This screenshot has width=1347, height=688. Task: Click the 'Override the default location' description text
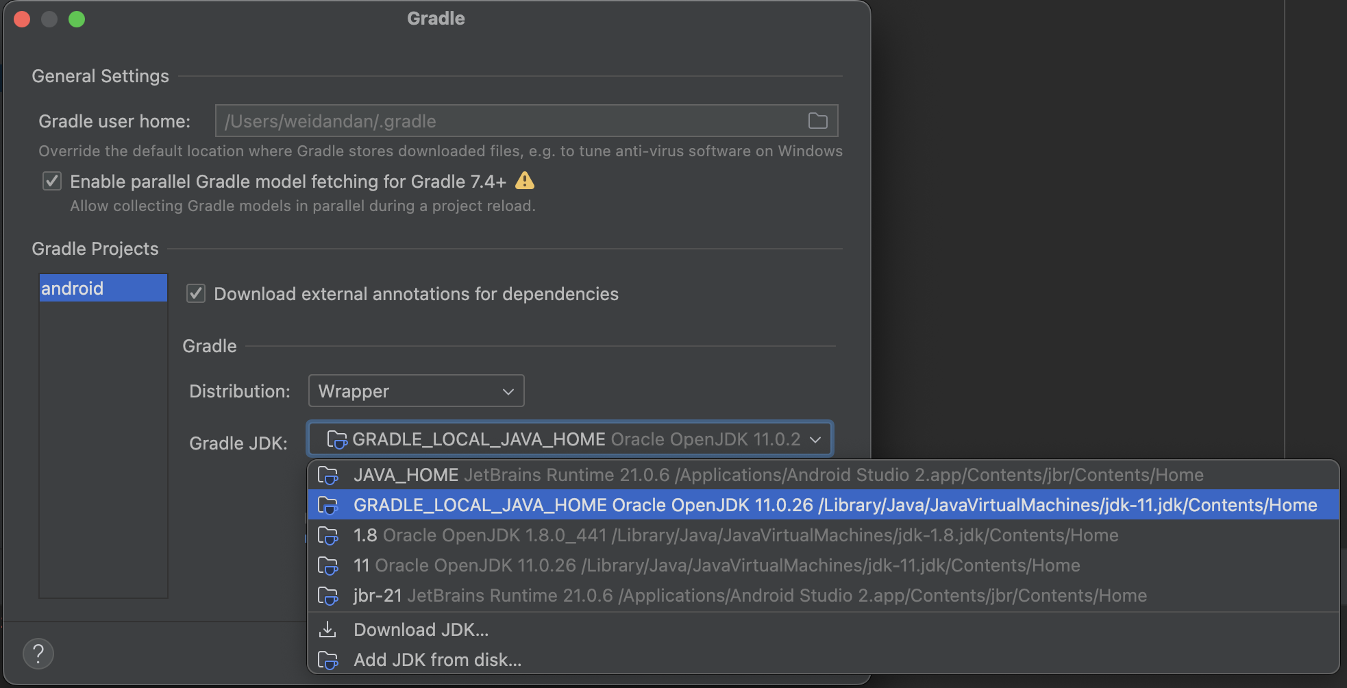[x=441, y=151]
